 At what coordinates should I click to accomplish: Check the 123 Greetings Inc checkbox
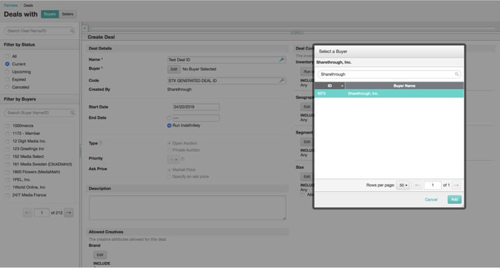tap(8, 149)
